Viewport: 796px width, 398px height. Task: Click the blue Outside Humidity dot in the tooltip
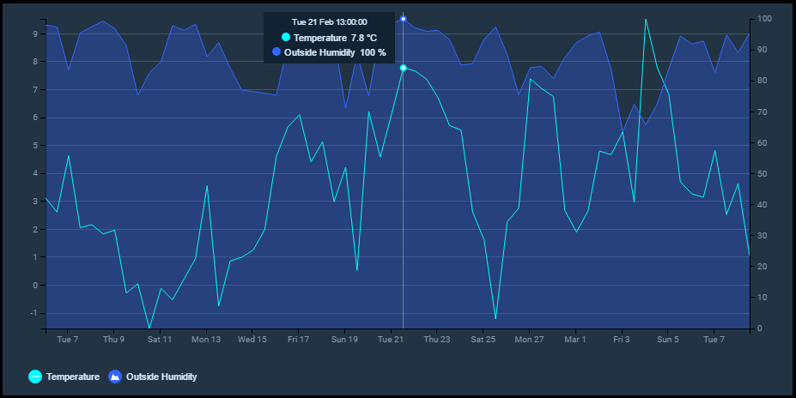[x=276, y=52]
